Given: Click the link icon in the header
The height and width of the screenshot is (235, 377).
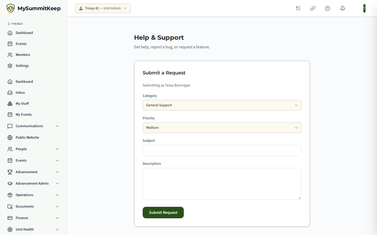Looking at the screenshot, I should [313, 8].
